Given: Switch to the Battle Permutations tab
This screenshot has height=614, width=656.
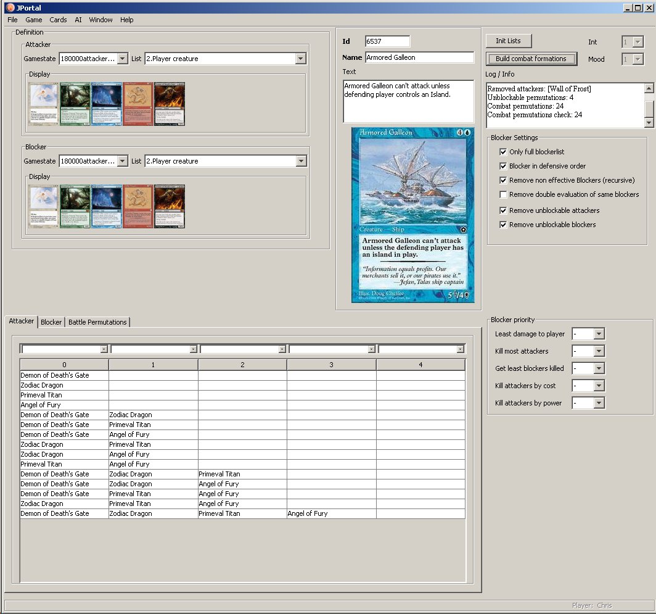Looking at the screenshot, I should (x=97, y=322).
